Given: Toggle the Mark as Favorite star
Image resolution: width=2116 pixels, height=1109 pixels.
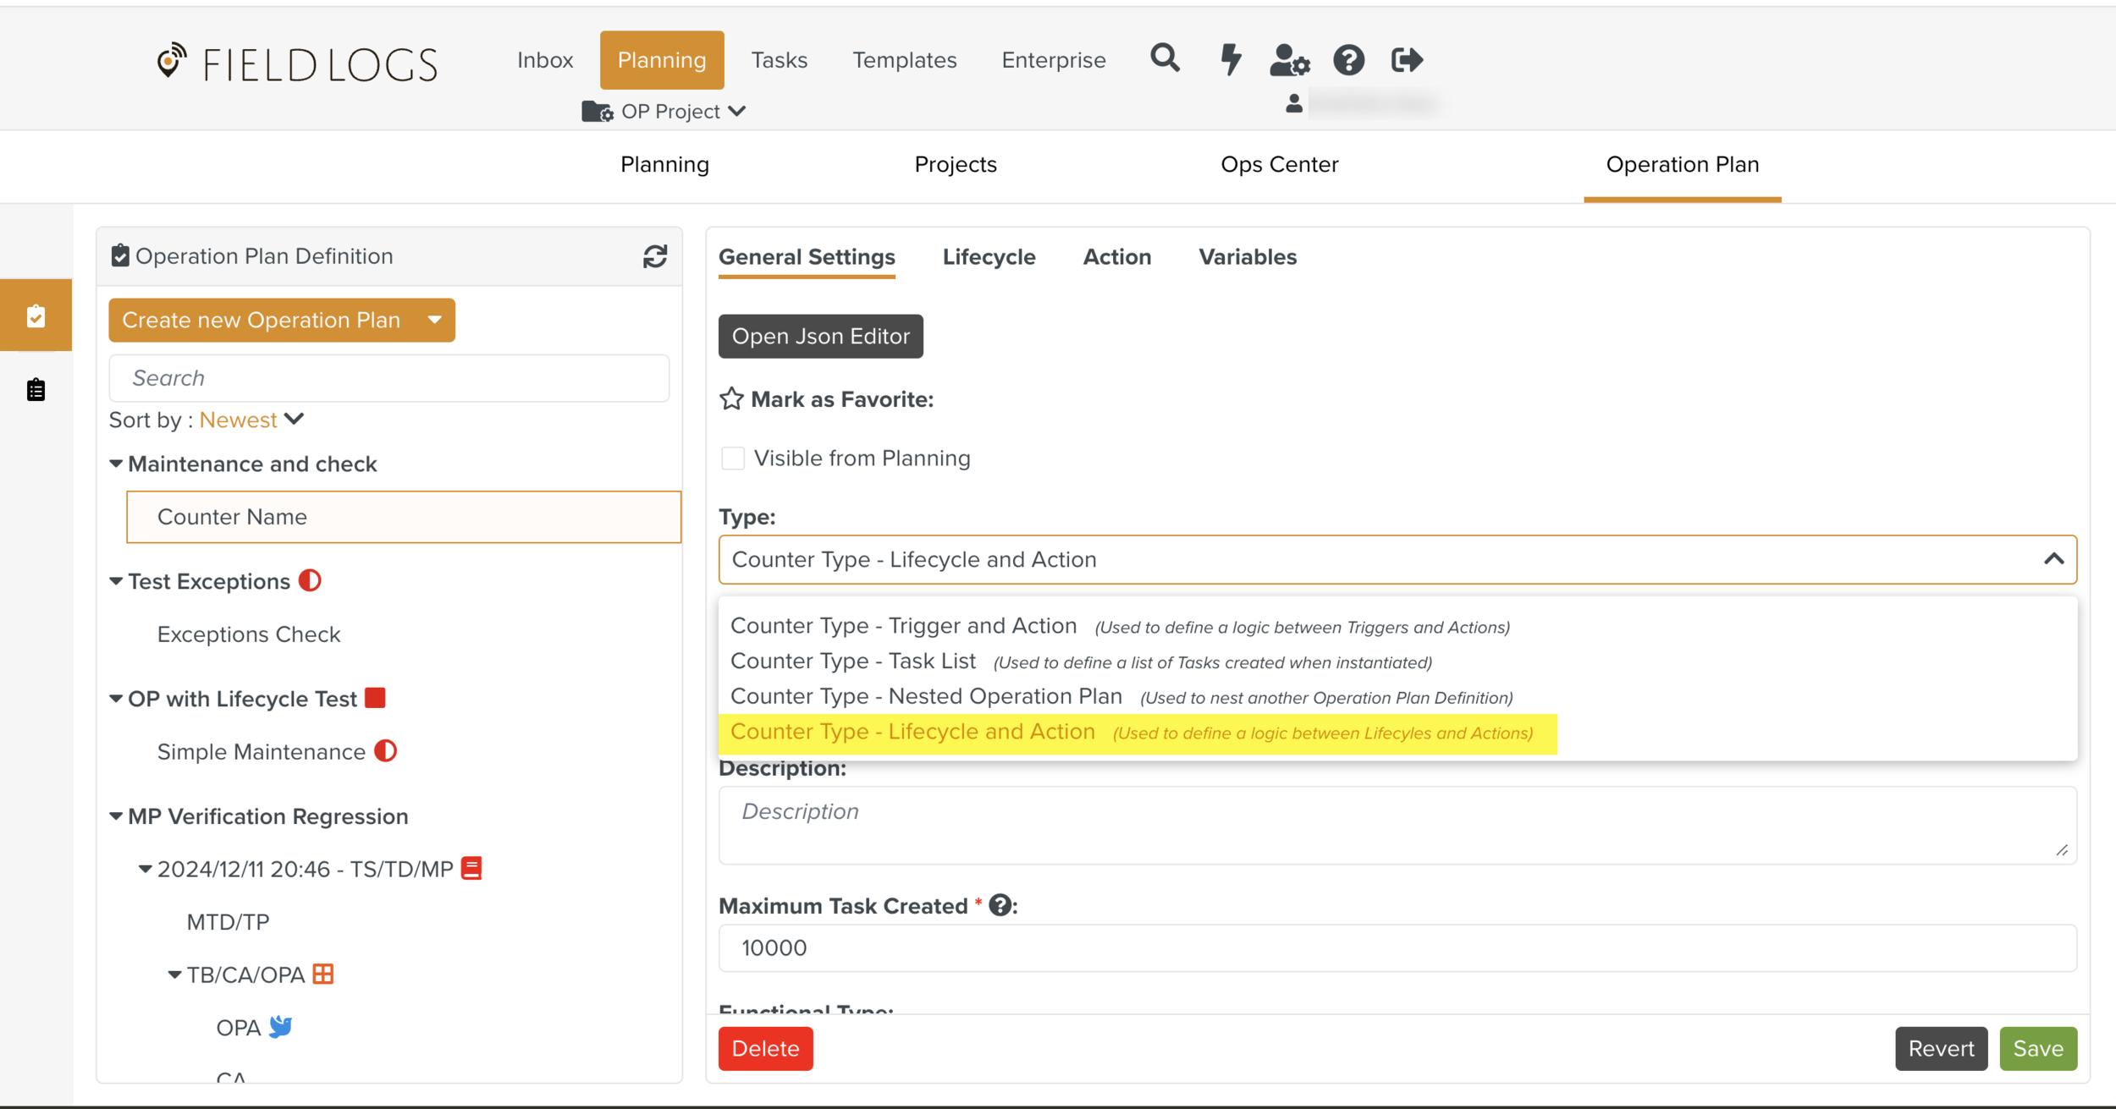Looking at the screenshot, I should click(731, 399).
